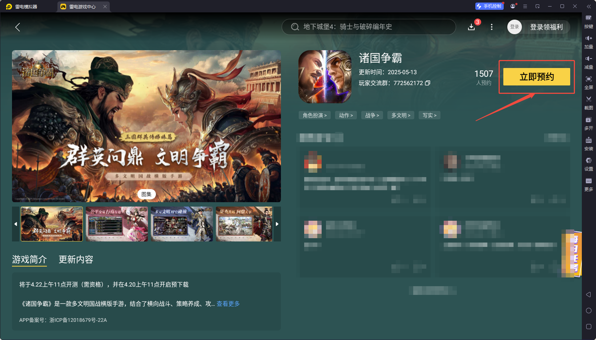596x340 pixels.
Task: Switch to the 雷电模拟器 tab
Action: click(x=22, y=7)
